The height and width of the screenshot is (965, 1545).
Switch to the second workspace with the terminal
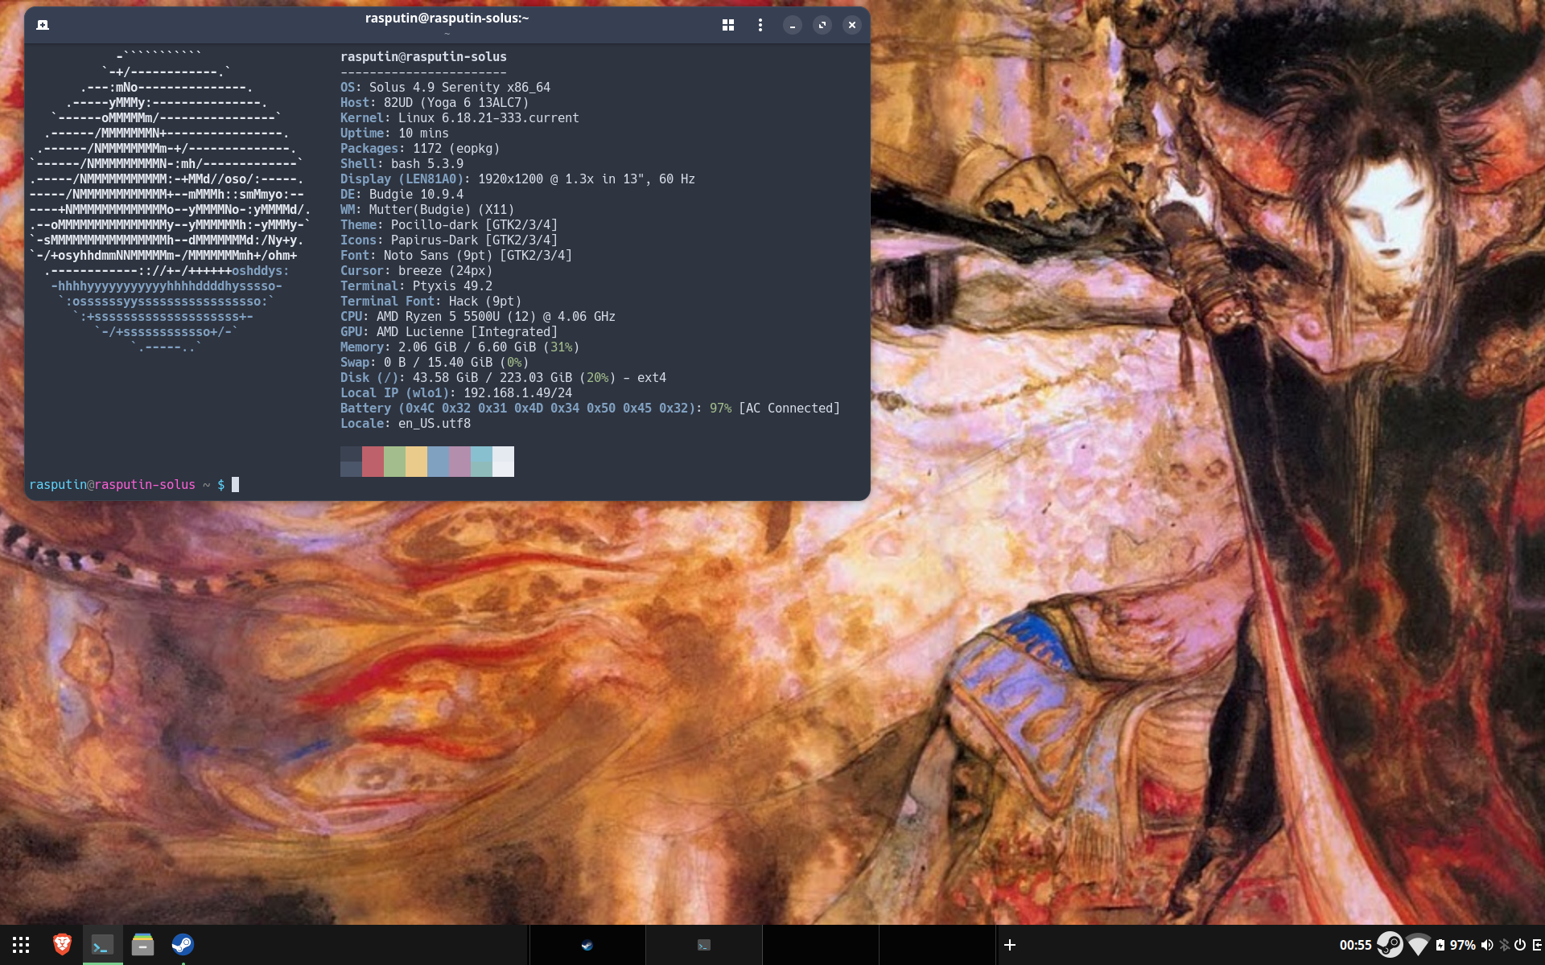click(x=703, y=945)
